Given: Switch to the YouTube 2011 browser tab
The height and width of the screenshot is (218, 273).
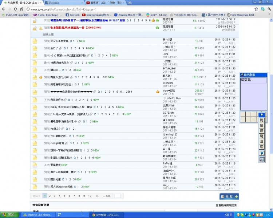Looking at the screenshot, I should pos(106,3).
